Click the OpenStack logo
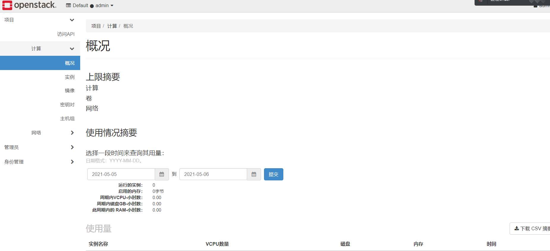The height and width of the screenshot is (251, 550). (29, 5)
